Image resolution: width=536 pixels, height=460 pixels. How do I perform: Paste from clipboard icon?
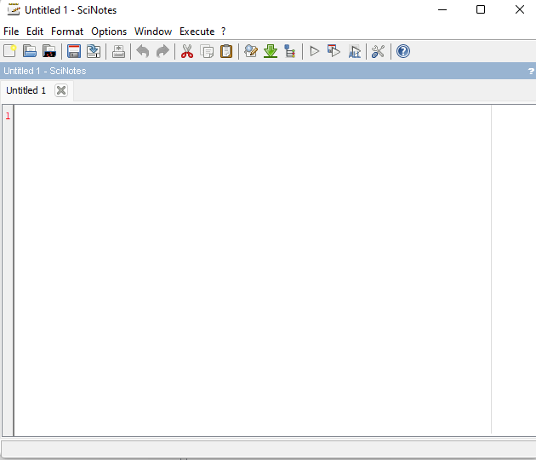[x=226, y=51]
